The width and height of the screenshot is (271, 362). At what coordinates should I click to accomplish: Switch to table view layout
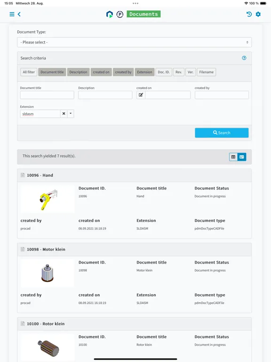233,157
